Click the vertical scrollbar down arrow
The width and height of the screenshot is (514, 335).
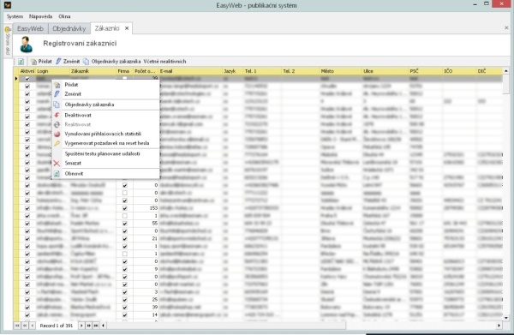click(x=505, y=318)
